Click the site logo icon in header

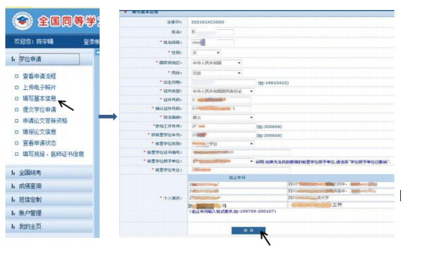click(22, 22)
